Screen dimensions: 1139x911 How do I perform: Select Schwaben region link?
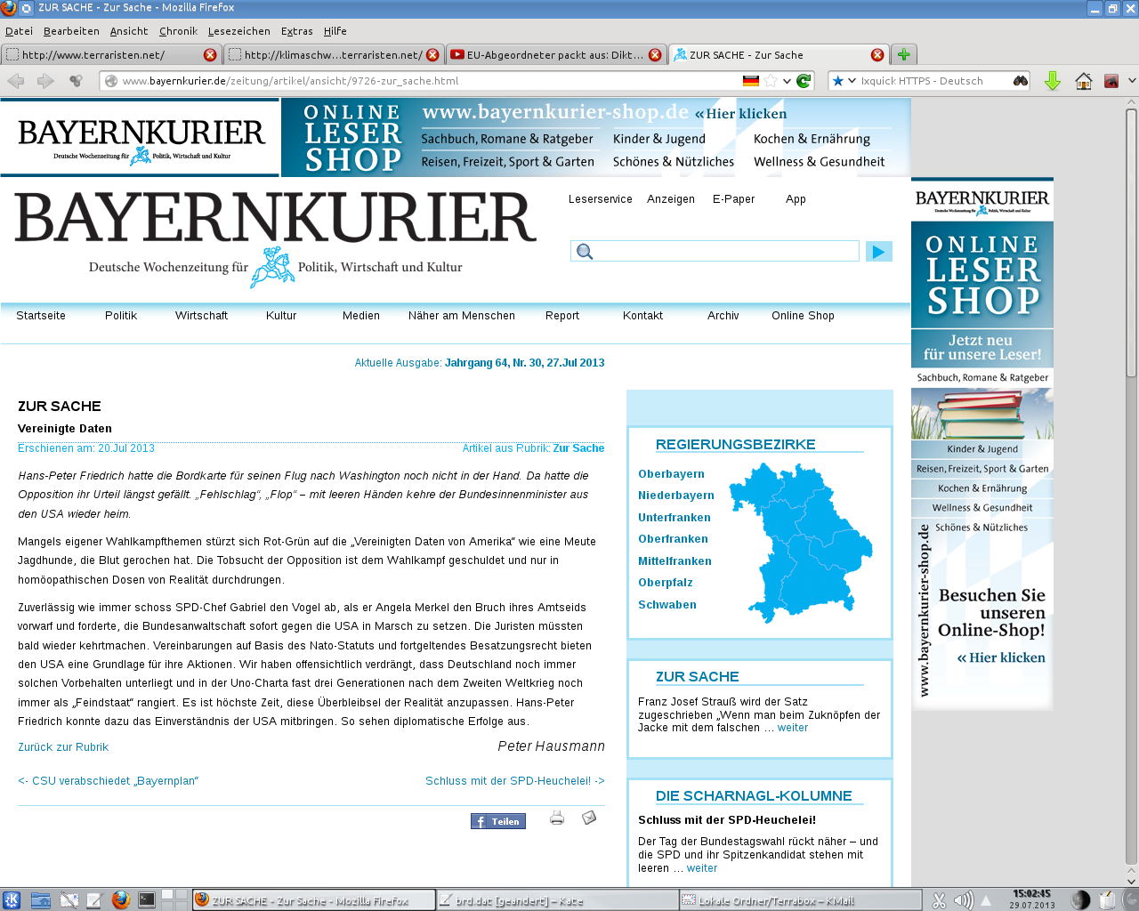(667, 605)
